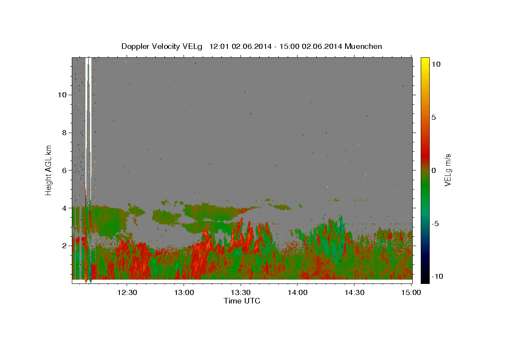Click the 13:30 time tick label
This screenshot has width=510, height=340.
pos(241,292)
